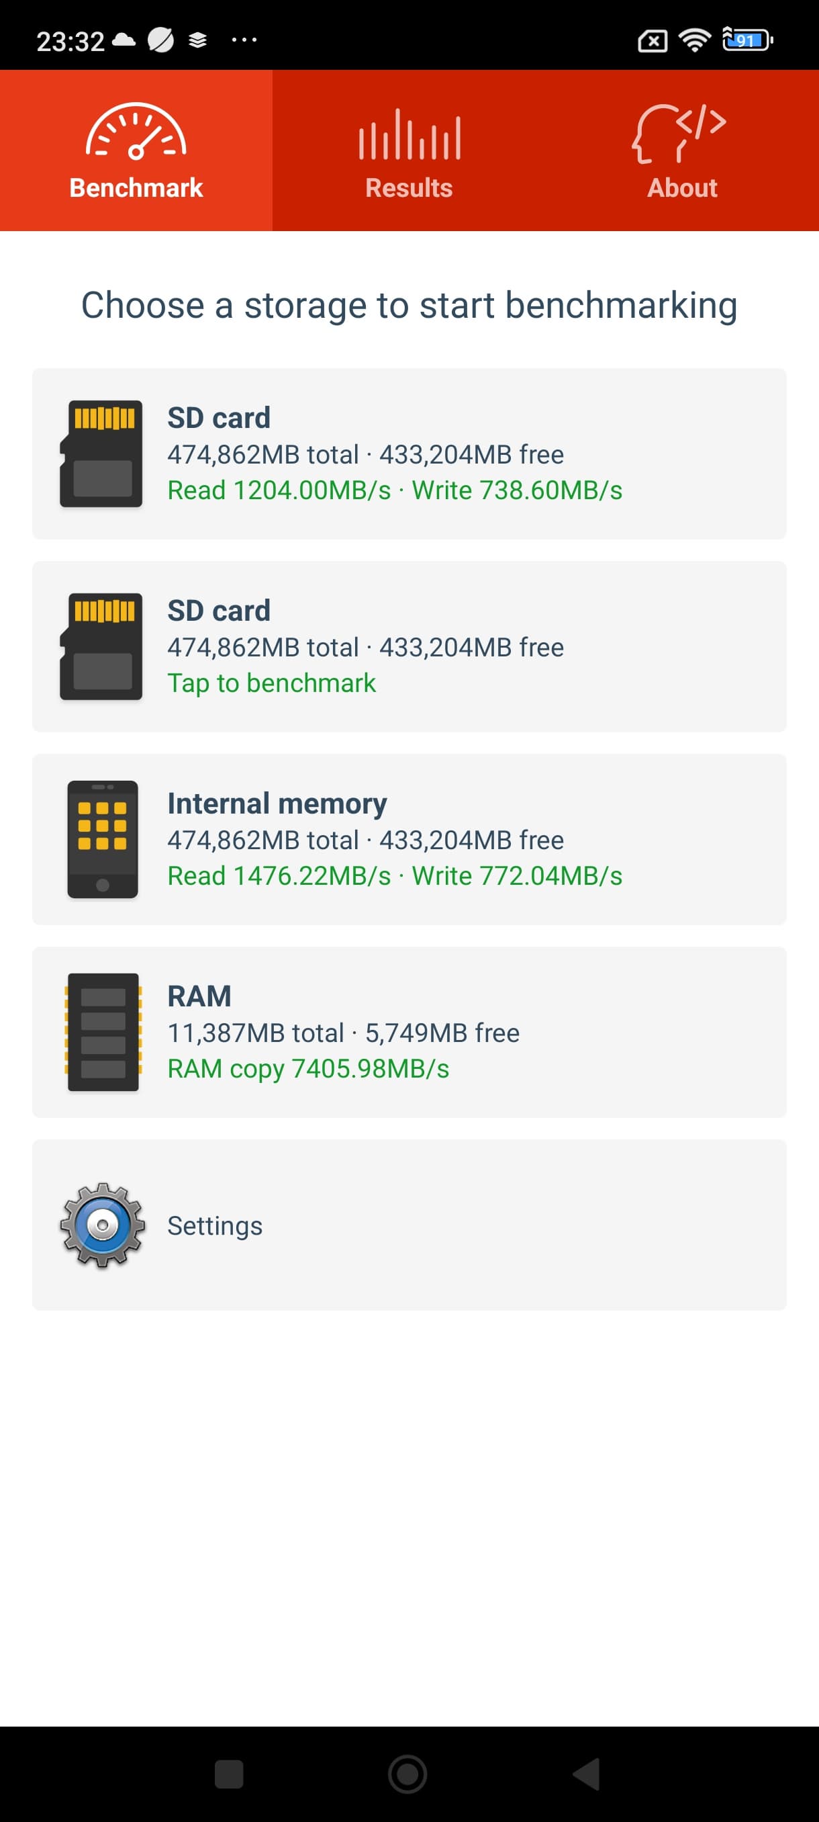Tap the Results bar chart icon
This screenshot has width=819, height=1822.
pyautogui.click(x=409, y=134)
